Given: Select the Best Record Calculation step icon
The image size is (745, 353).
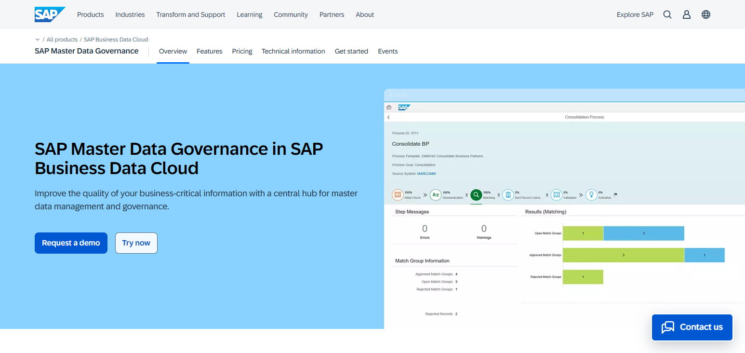Looking at the screenshot, I should 508,195.
